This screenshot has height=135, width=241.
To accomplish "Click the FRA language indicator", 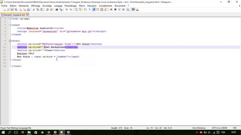I will point(223,132).
